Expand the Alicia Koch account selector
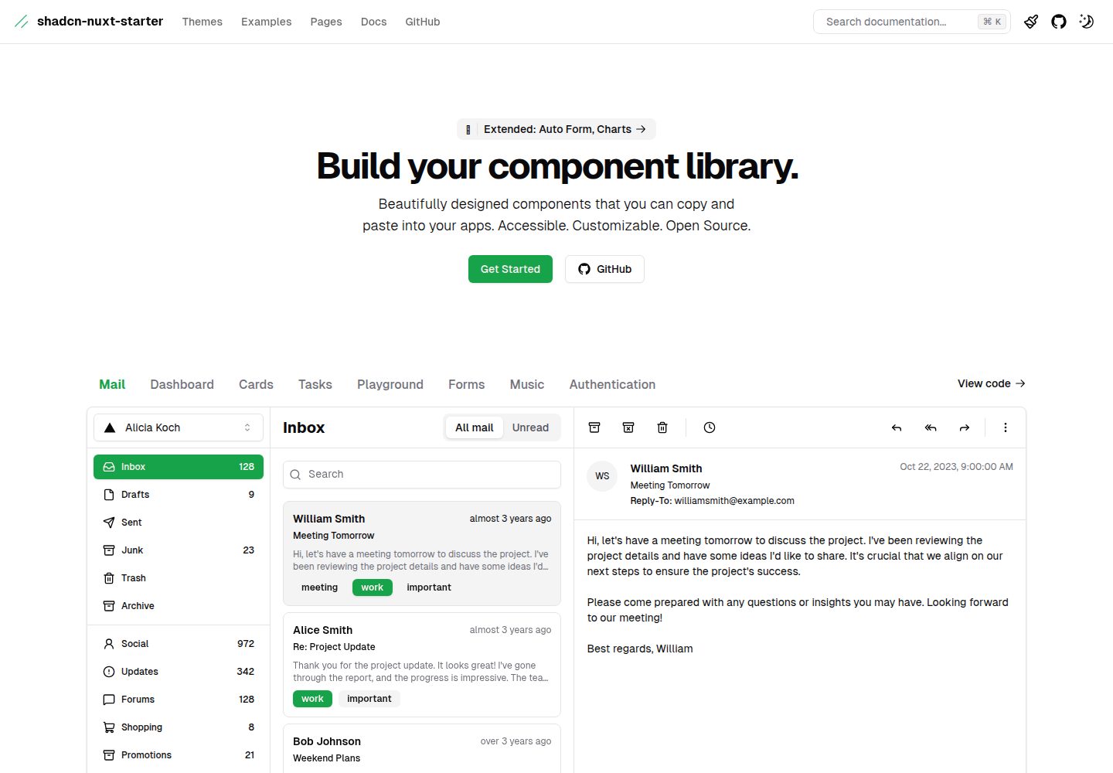This screenshot has width=1113, height=773. [179, 427]
